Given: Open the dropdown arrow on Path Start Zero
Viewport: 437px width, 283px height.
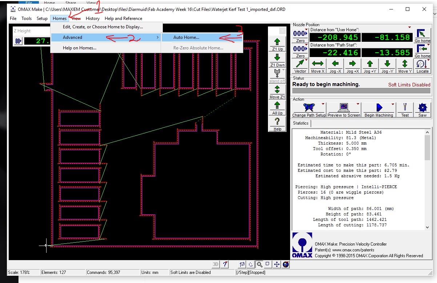Looking at the screenshot, I should coord(306,45).
